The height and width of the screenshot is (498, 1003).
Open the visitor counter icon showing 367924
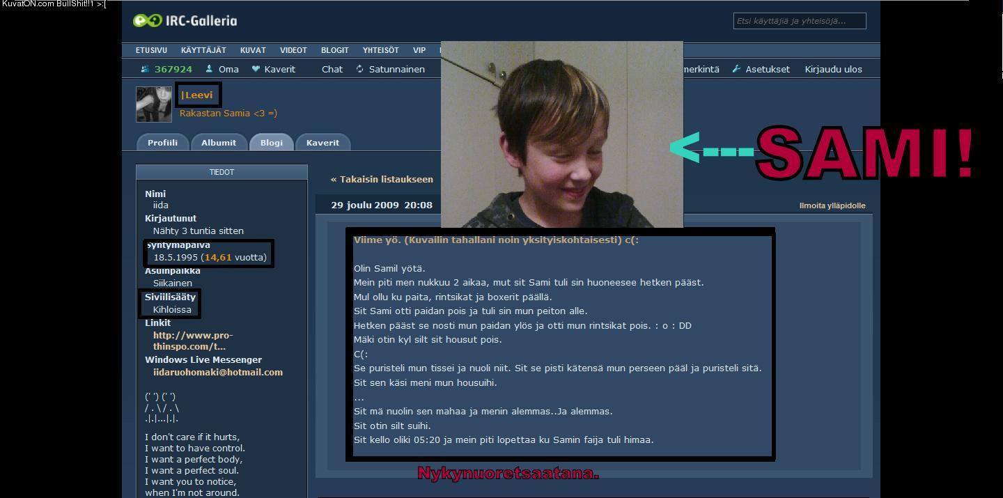[x=145, y=69]
